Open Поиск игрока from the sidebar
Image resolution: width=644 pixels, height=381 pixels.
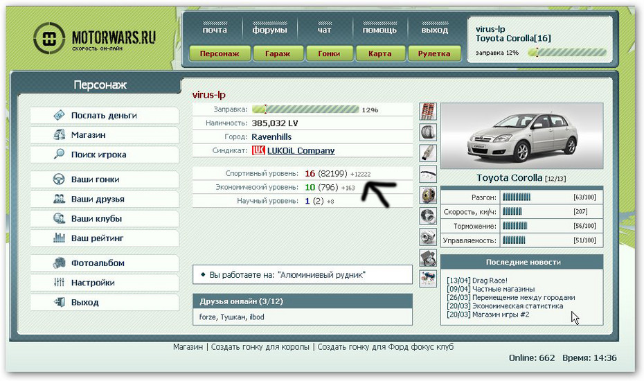(x=105, y=154)
